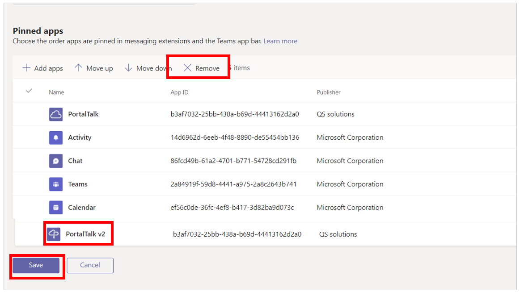This screenshot has width=520, height=292.
Task: Select the Teams row name
Action: tap(78, 184)
